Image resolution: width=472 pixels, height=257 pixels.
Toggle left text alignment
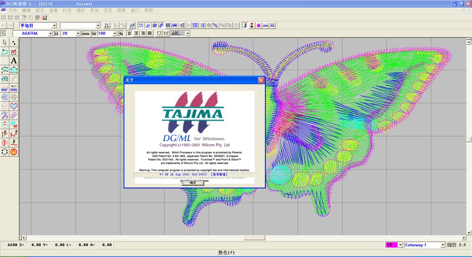130,33
